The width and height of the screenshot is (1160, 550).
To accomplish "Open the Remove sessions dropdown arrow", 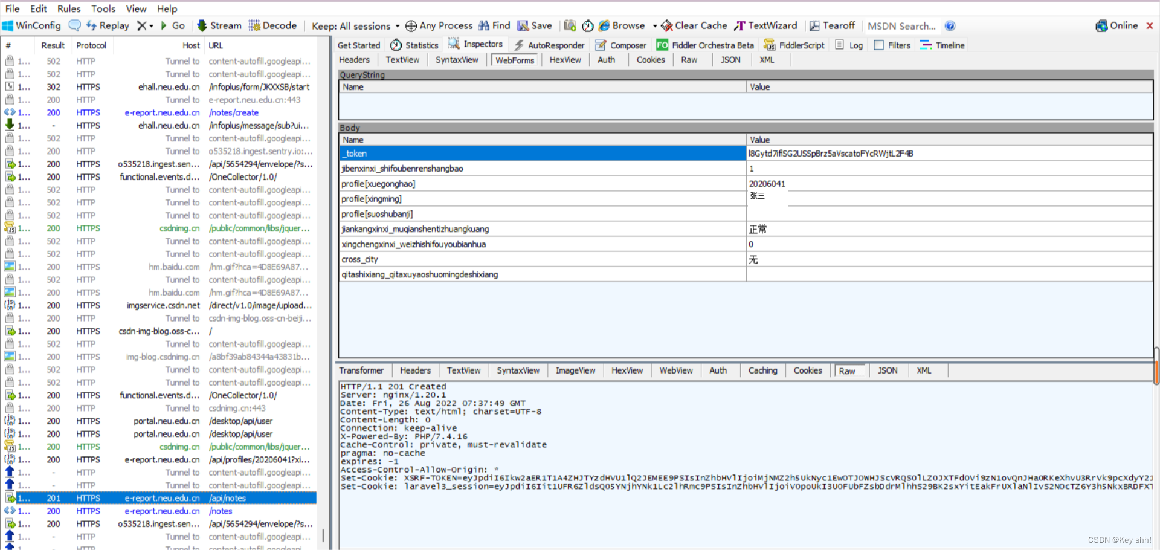I will click(151, 26).
